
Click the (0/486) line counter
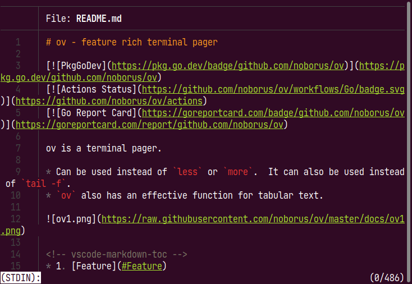point(387,278)
